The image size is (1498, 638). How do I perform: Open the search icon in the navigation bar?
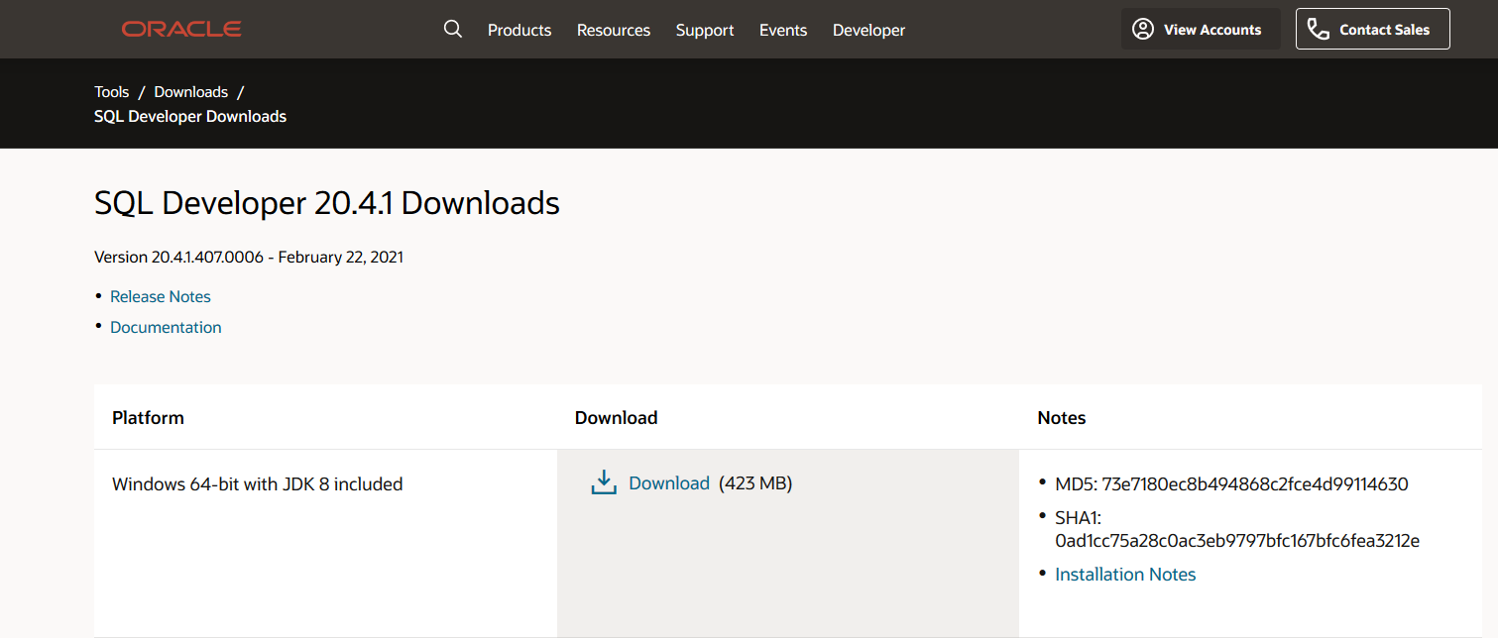[453, 29]
